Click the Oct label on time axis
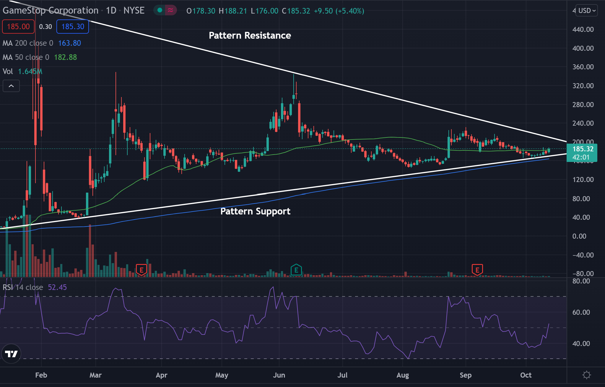 526,375
